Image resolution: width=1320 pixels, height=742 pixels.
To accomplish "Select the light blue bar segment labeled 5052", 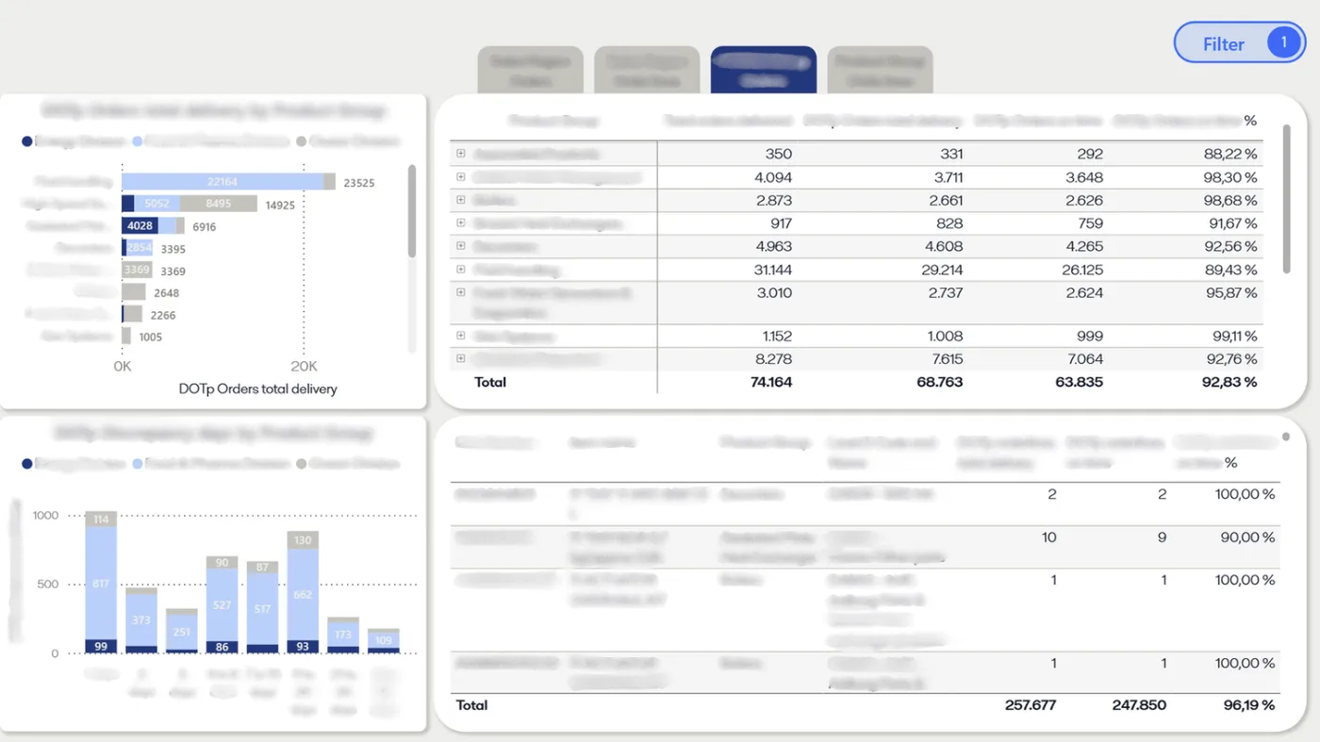I will [157, 204].
